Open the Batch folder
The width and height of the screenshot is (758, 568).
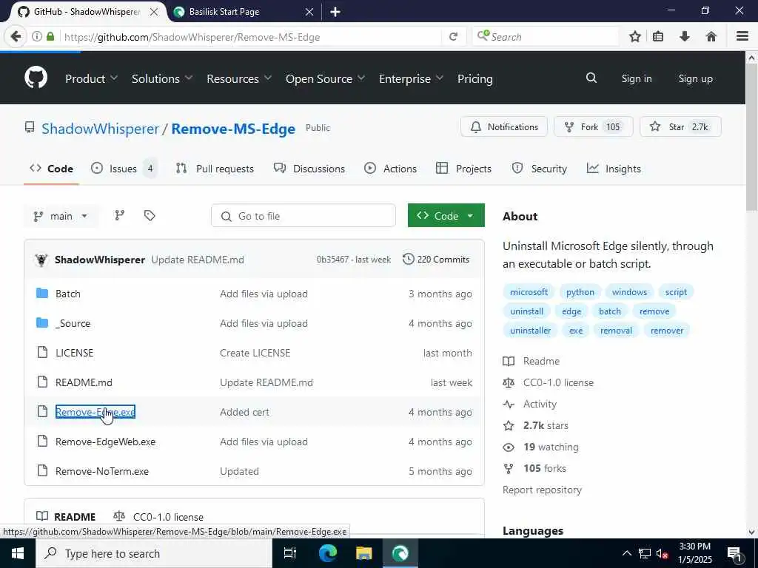[x=67, y=294]
